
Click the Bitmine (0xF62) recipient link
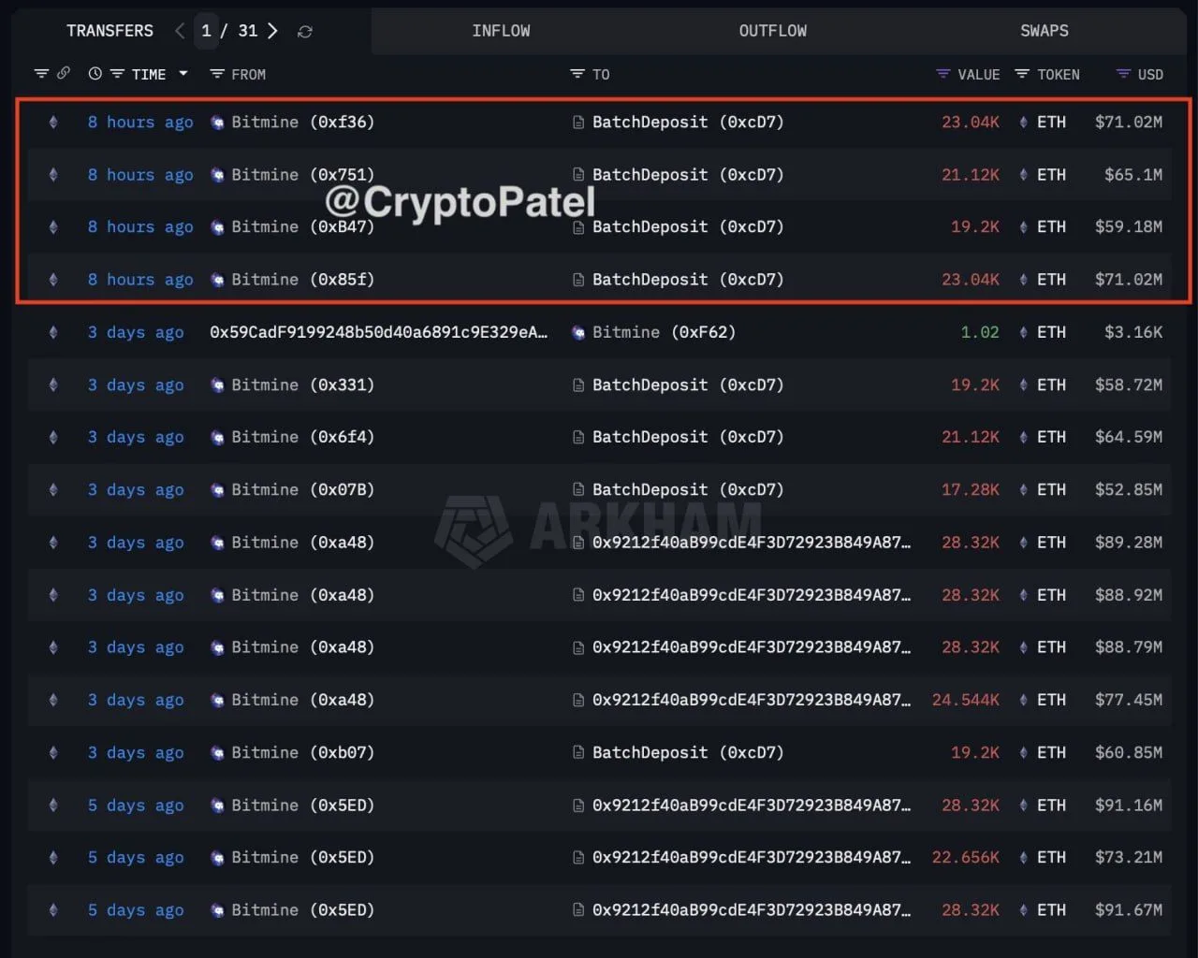coord(663,332)
